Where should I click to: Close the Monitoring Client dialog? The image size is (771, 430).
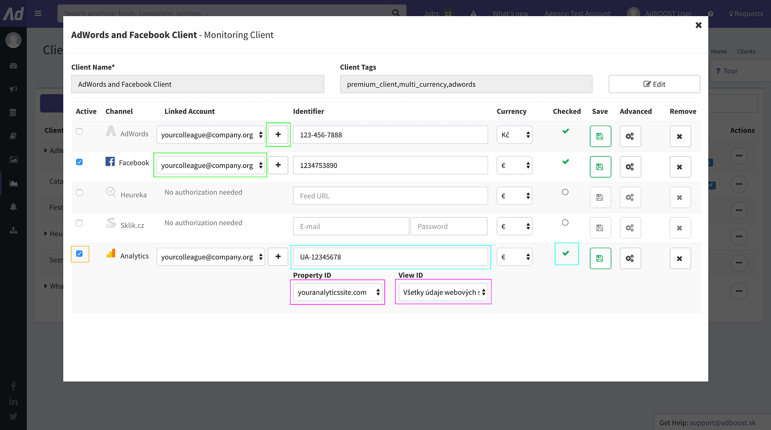click(698, 25)
